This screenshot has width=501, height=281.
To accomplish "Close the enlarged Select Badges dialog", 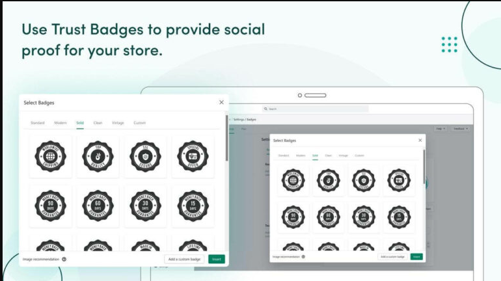I will (x=221, y=102).
